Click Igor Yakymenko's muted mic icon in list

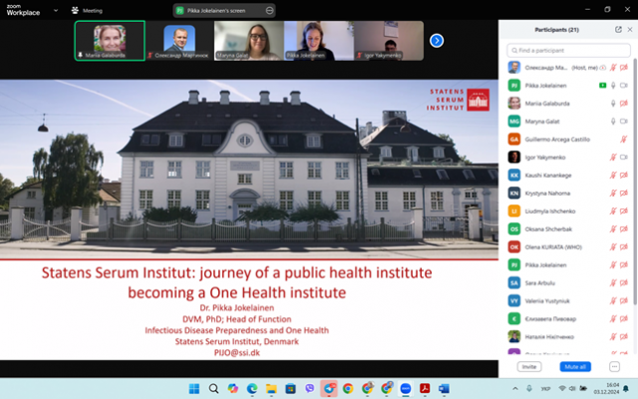point(613,158)
